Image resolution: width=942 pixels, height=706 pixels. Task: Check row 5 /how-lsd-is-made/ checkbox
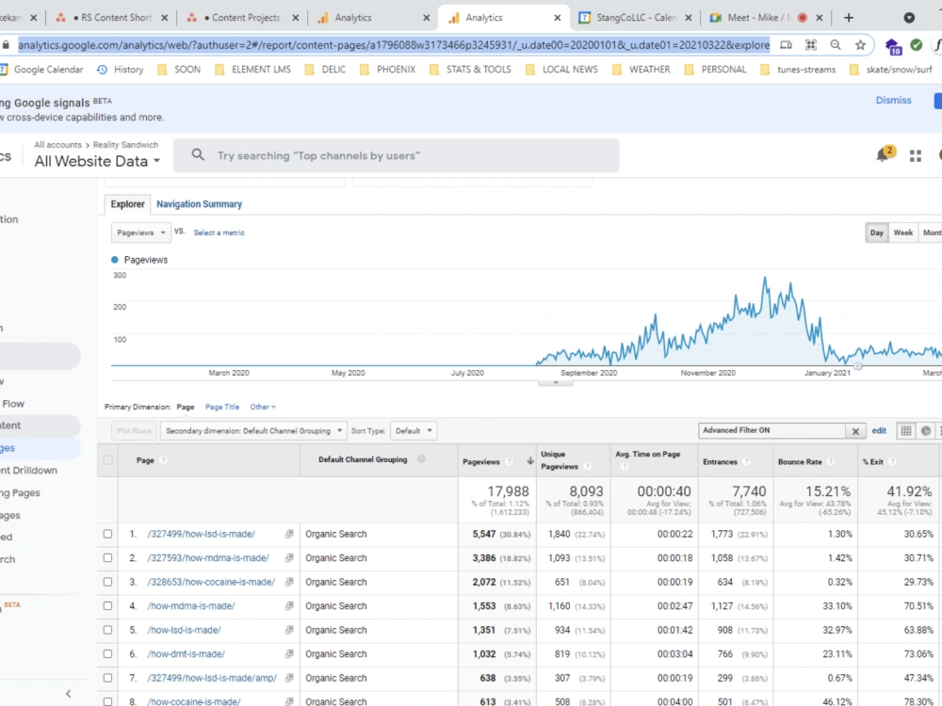(x=107, y=630)
